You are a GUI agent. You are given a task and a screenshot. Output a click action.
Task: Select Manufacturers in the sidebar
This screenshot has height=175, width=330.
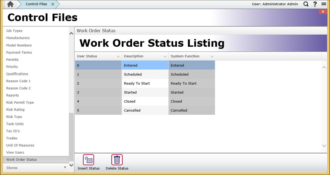tap(18, 38)
